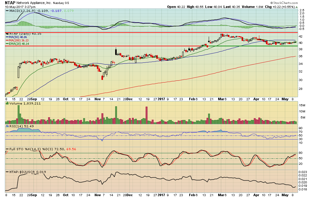Click the "Last 40.35" quote value
Screen dimensions: 312x198
(232, 7)
